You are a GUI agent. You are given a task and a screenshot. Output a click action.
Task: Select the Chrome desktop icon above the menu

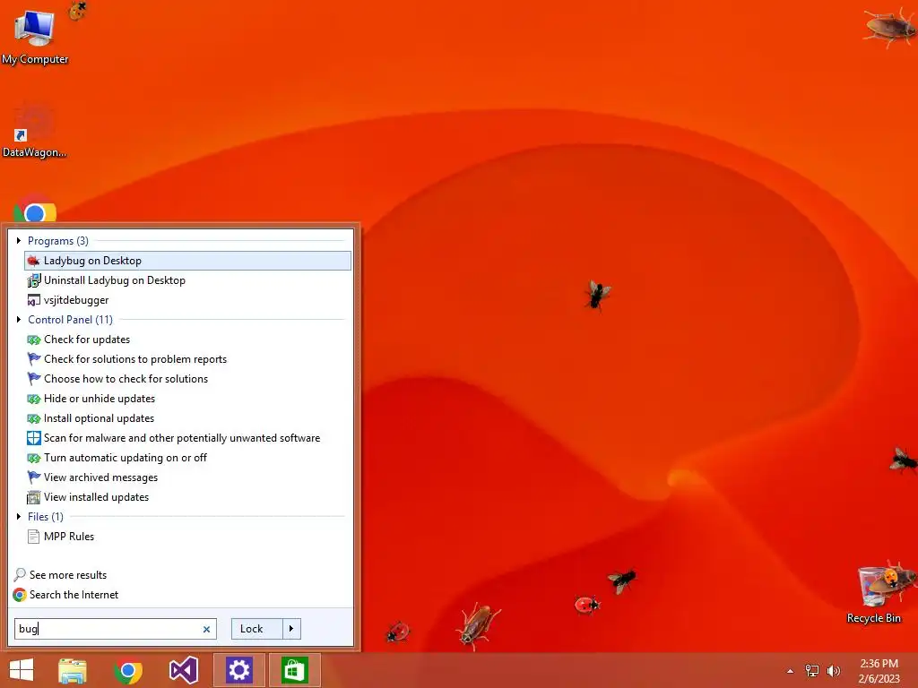[x=35, y=211]
